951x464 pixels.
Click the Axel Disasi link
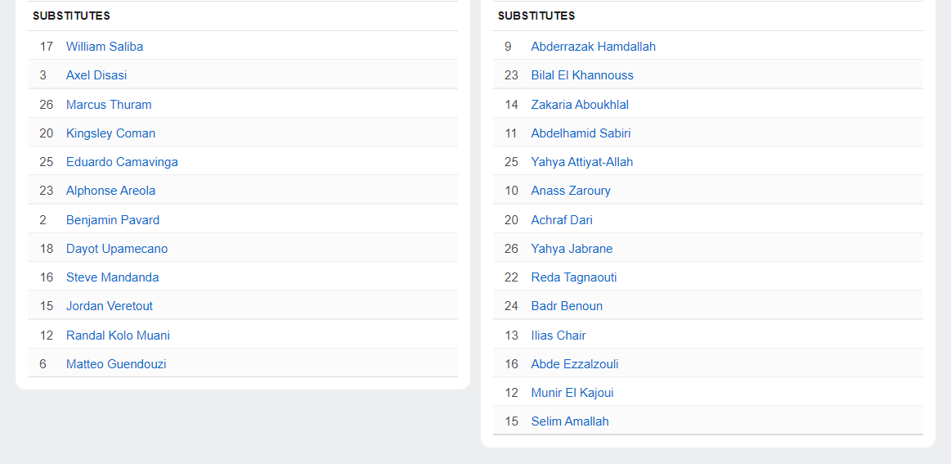tap(96, 75)
